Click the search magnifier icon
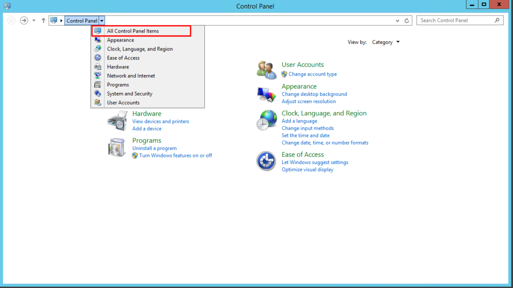Screen dimensions: 513x288 point(497,20)
